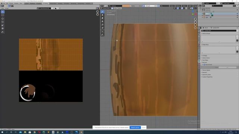Click the Radius field in viewport header
The image size is (239, 134).
click(x=136, y=6)
